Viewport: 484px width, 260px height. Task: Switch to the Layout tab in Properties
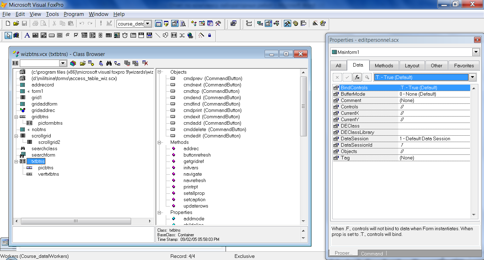(x=412, y=66)
